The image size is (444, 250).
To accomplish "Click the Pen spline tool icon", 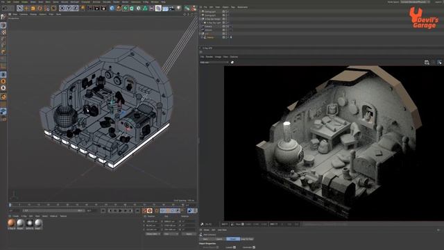I will [x=119, y=8].
